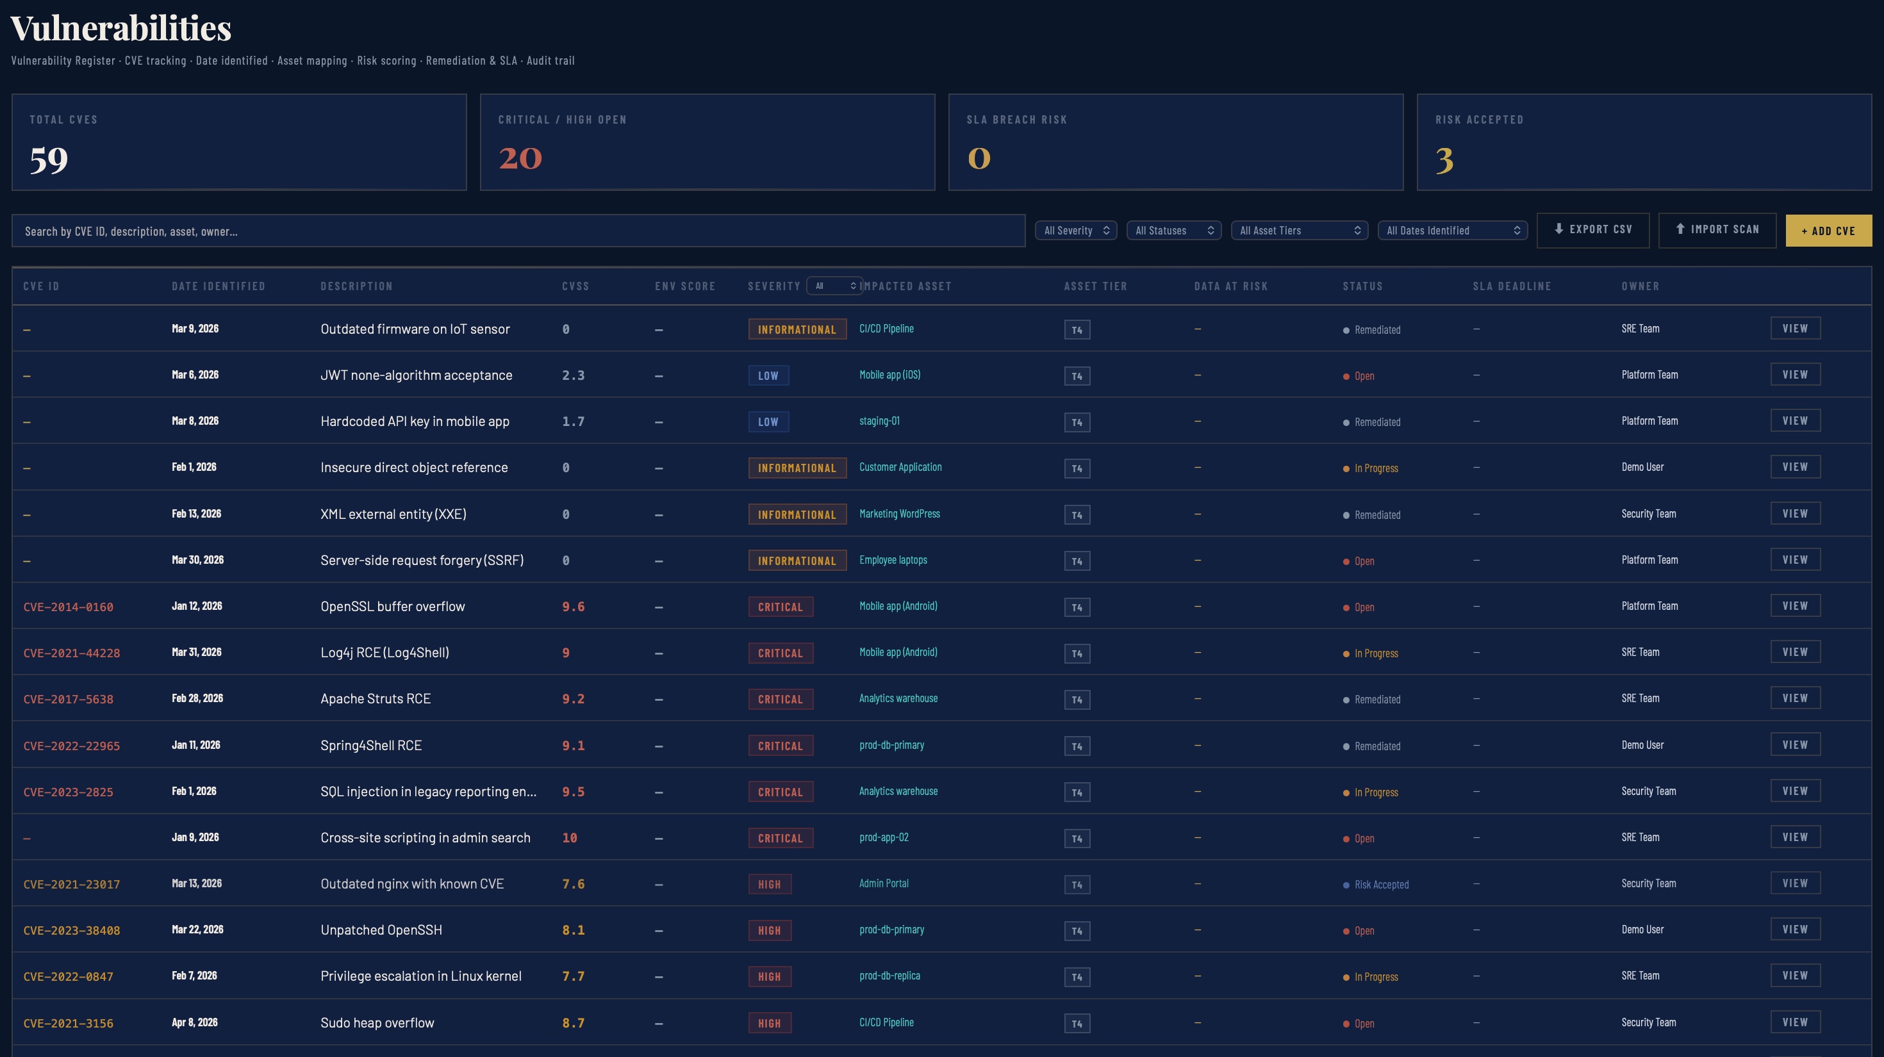Select the SLA Breach Risk card
The width and height of the screenshot is (1884, 1057).
[x=1176, y=142]
